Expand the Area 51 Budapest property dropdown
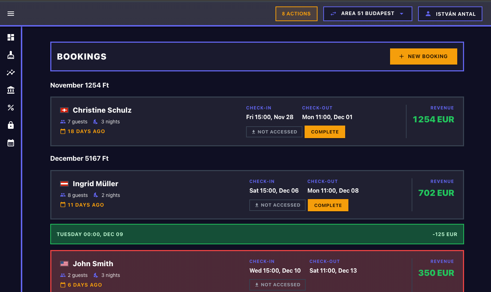This screenshot has height=292, width=491. click(367, 14)
